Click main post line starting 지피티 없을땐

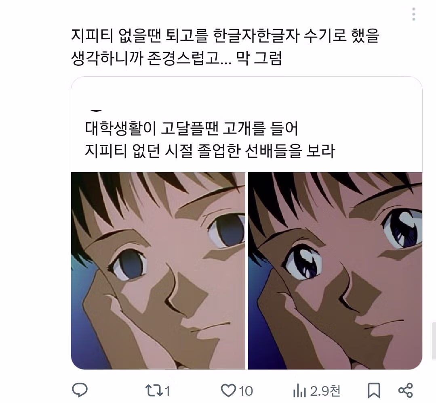pos(225,36)
